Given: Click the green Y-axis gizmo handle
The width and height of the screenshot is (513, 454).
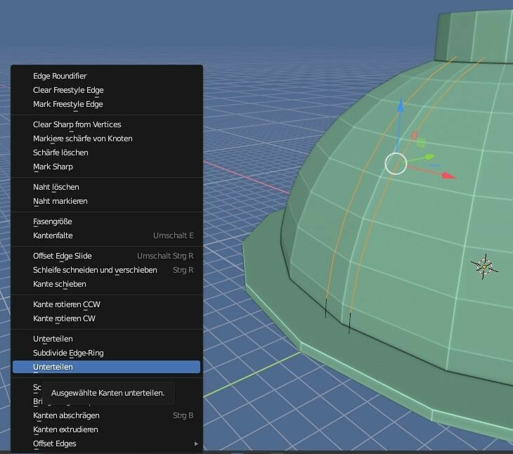Looking at the screenshot, I should 428,157.
